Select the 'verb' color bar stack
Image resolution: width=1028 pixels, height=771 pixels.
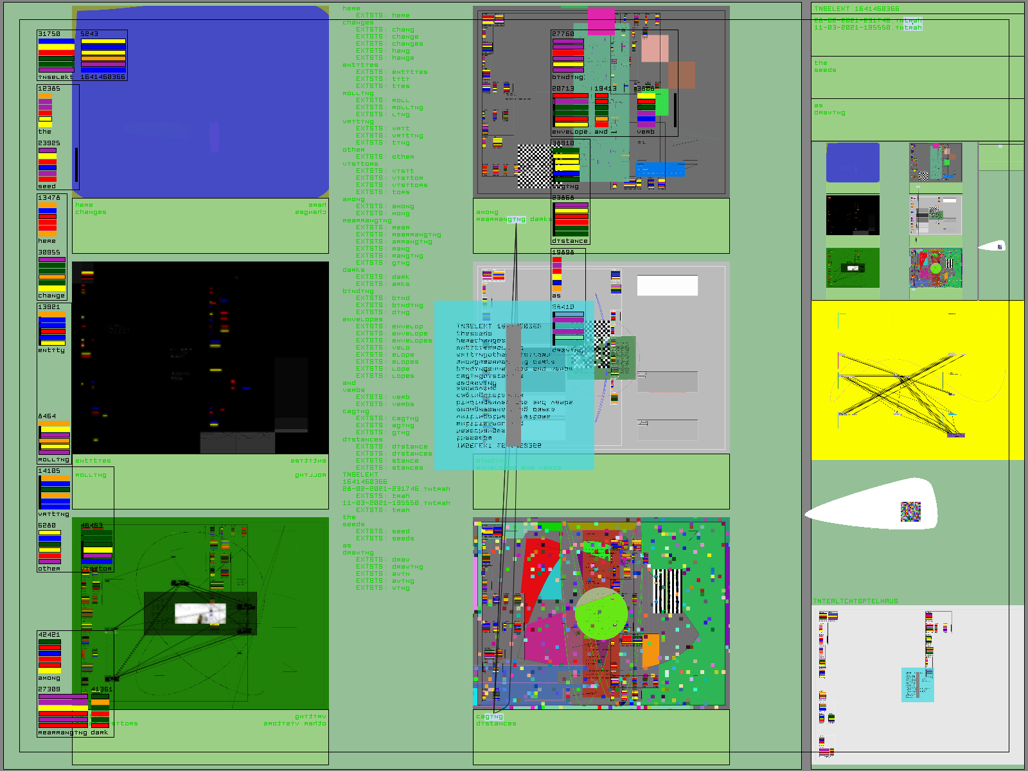(x=646, y=111)
